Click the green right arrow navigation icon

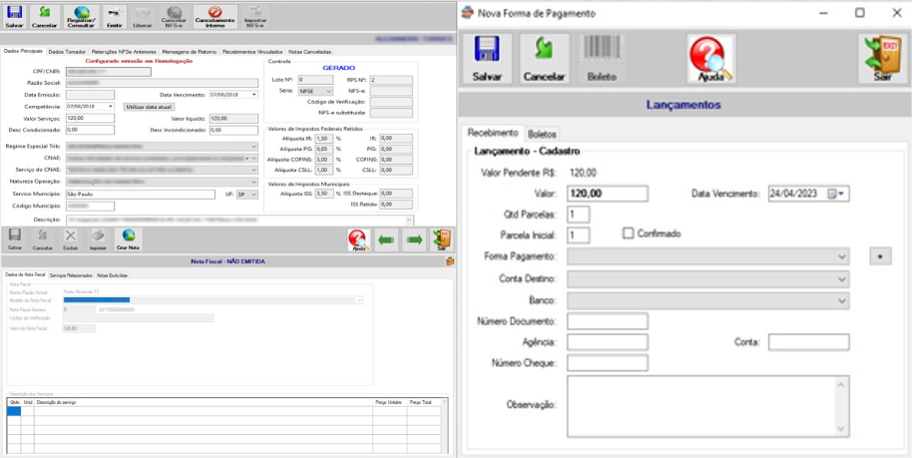(413, 240)
